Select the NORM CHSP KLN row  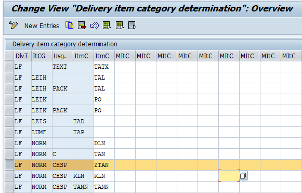point(9,176)
